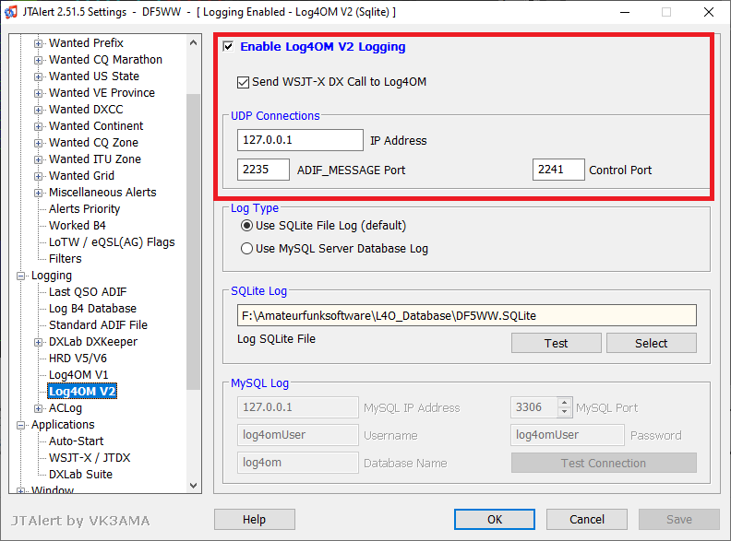The image size is (731, 541).
Task: Click the ADIF_MESSAGE Port field
Action: click(x=263, y=170)
